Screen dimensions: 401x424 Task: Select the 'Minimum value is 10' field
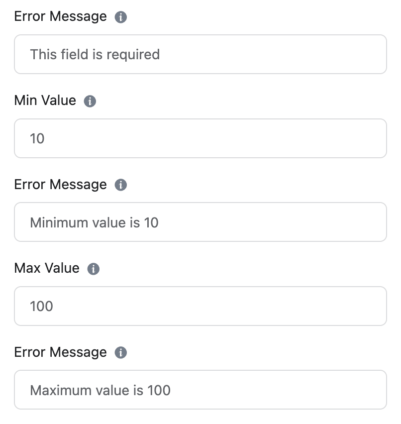tap(200, 222)
